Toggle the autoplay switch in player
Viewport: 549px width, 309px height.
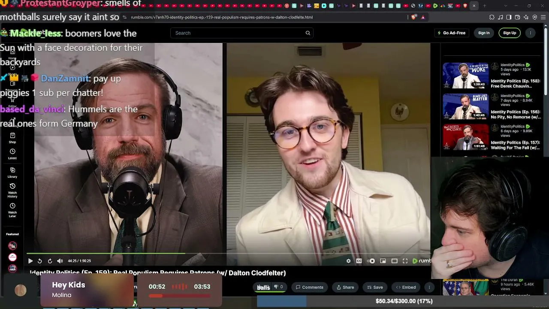[x=372, y=261]
